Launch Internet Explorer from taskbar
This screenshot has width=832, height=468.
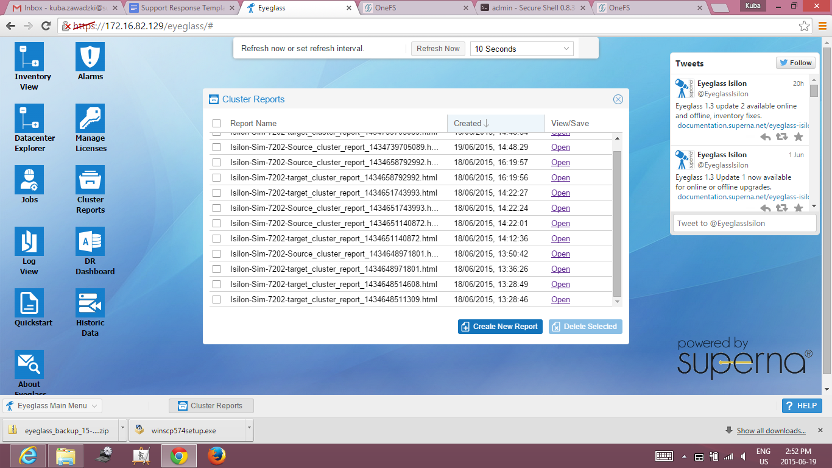click(x=27, y=455)
